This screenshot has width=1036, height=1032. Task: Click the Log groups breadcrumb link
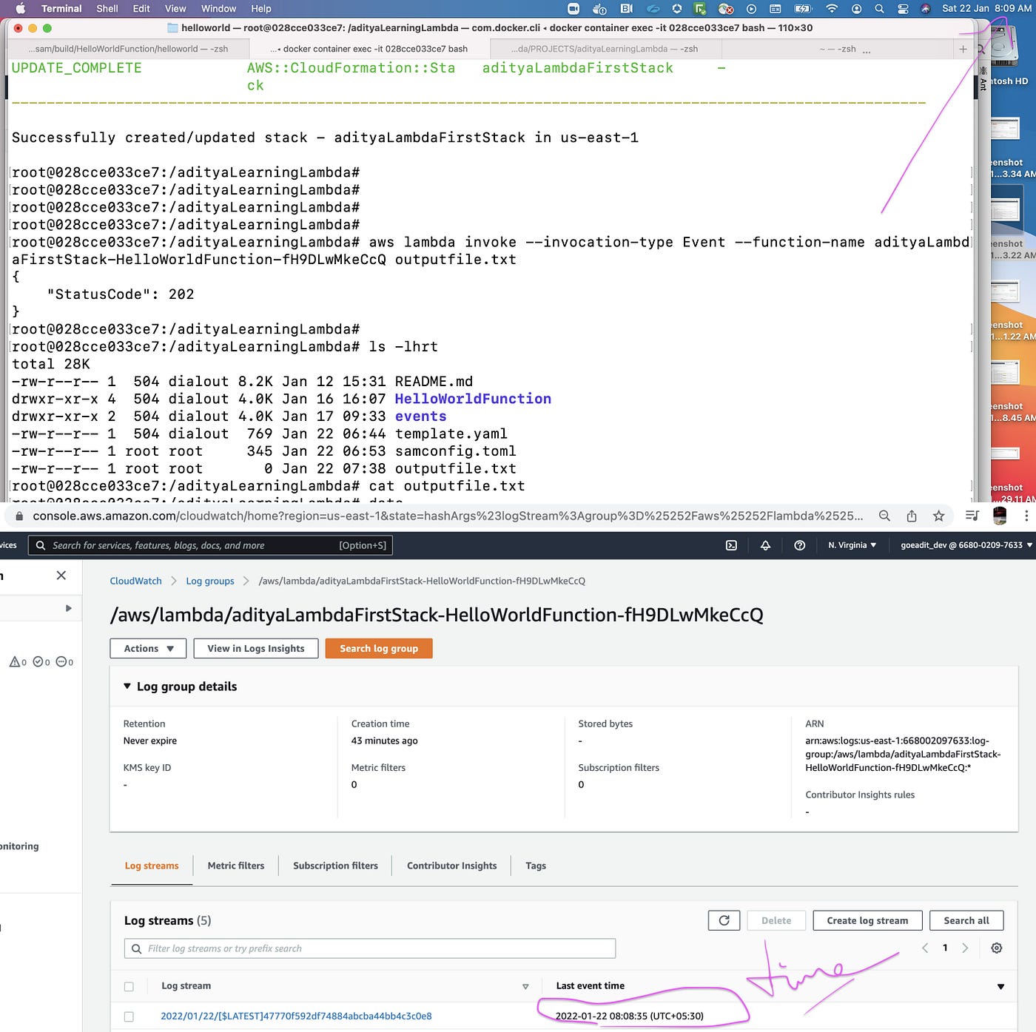[x=210, y=581]
